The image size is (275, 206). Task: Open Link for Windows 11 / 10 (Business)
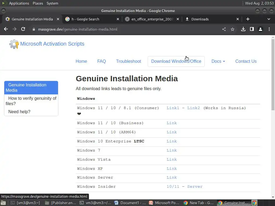point(172,123)
